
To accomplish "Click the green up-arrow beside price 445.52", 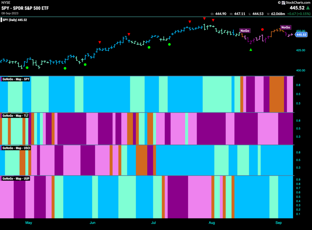I will (x=308, y=8).
